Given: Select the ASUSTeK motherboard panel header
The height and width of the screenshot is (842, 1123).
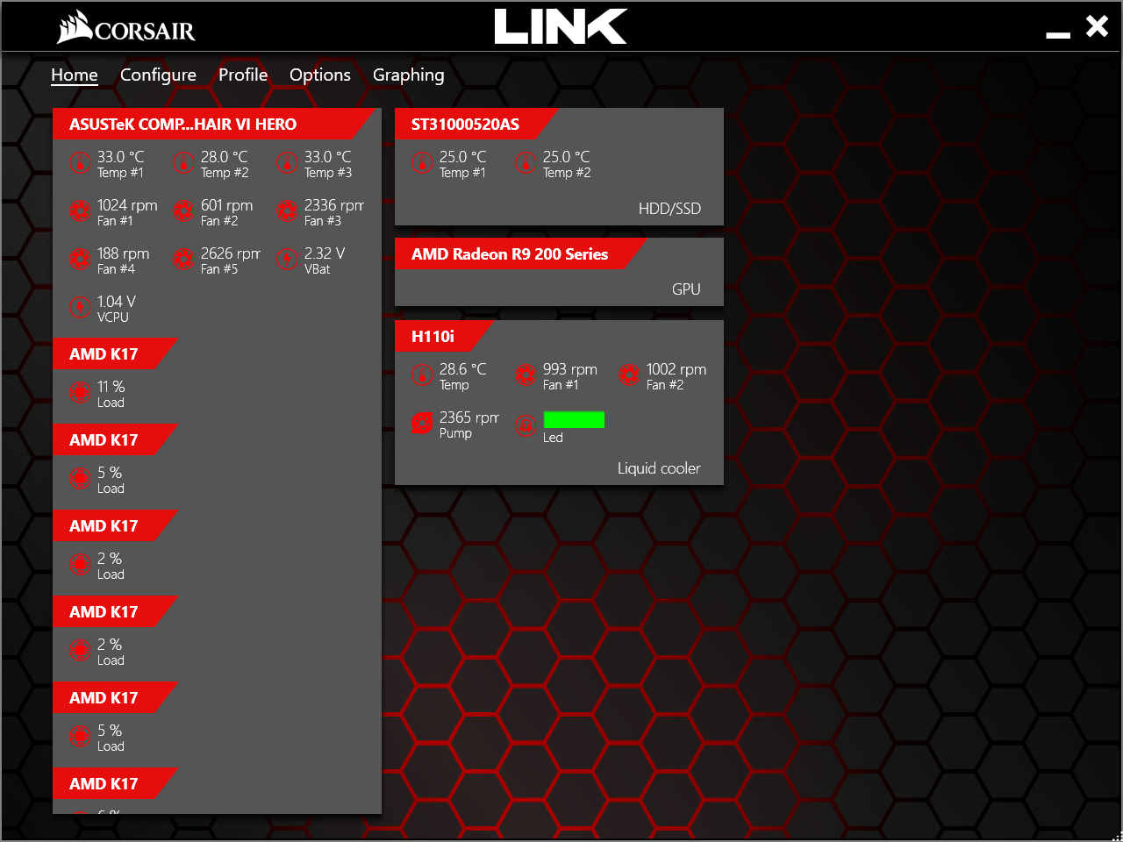Looking at the screenshot, I should click(x=183, y=125).
